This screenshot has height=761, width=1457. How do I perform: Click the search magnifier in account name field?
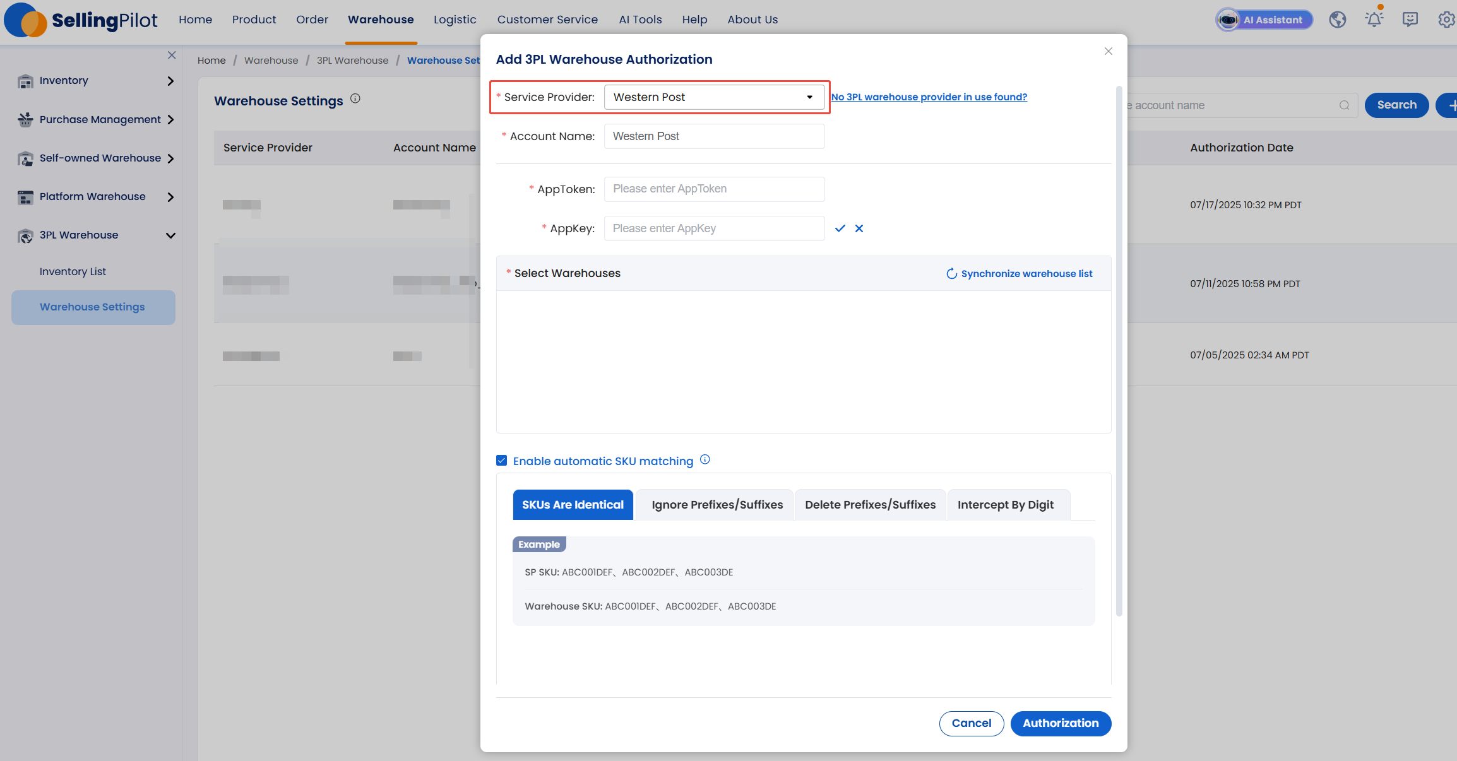1344,105
